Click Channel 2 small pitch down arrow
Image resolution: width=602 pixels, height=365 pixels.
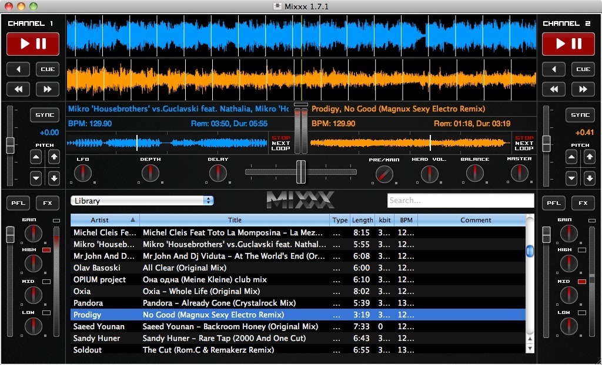(571, 178)
